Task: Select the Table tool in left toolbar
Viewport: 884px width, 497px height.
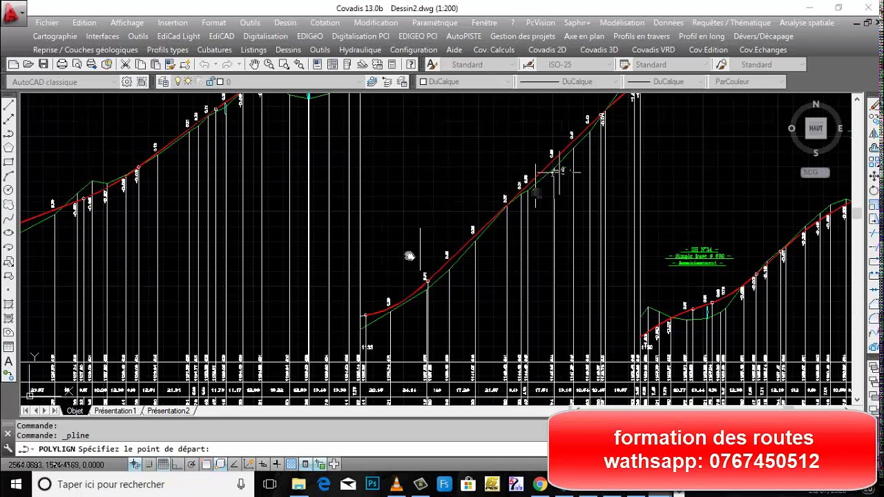Action: coord(8,347)
